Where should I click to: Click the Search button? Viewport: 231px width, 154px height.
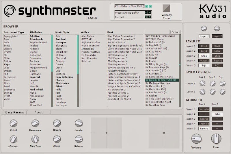[x=176, y=32]
